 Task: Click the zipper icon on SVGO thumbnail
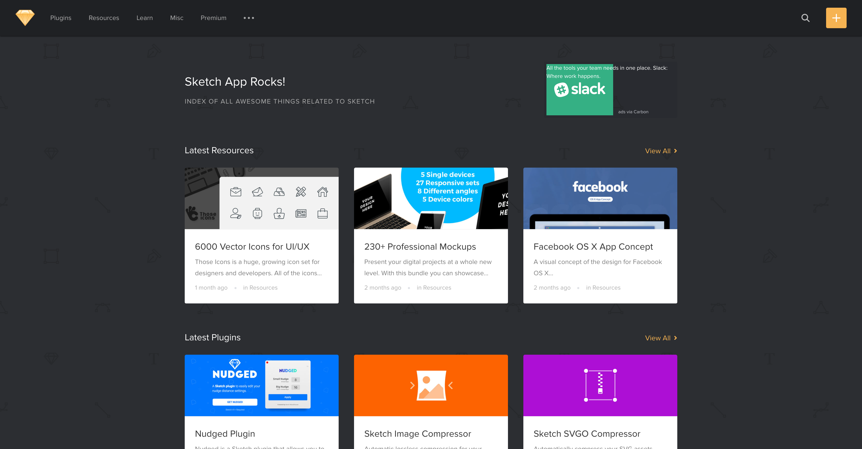(x=600, y=383)
